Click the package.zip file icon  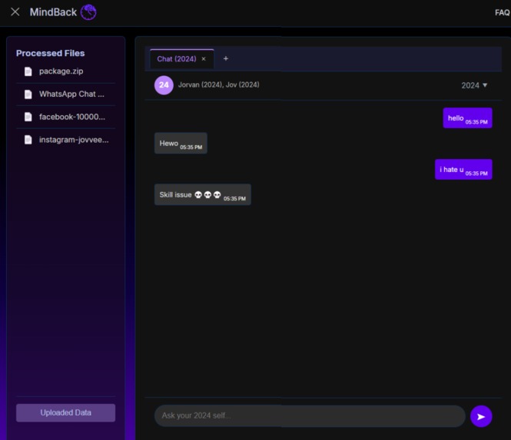click(x=28, y=71)
